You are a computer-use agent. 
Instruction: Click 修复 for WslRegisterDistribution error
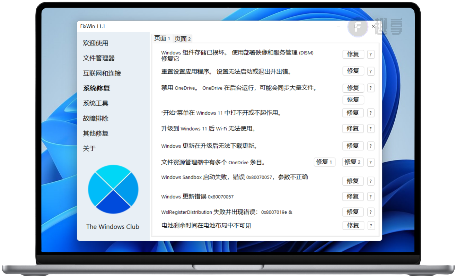(x=353, y=212)
